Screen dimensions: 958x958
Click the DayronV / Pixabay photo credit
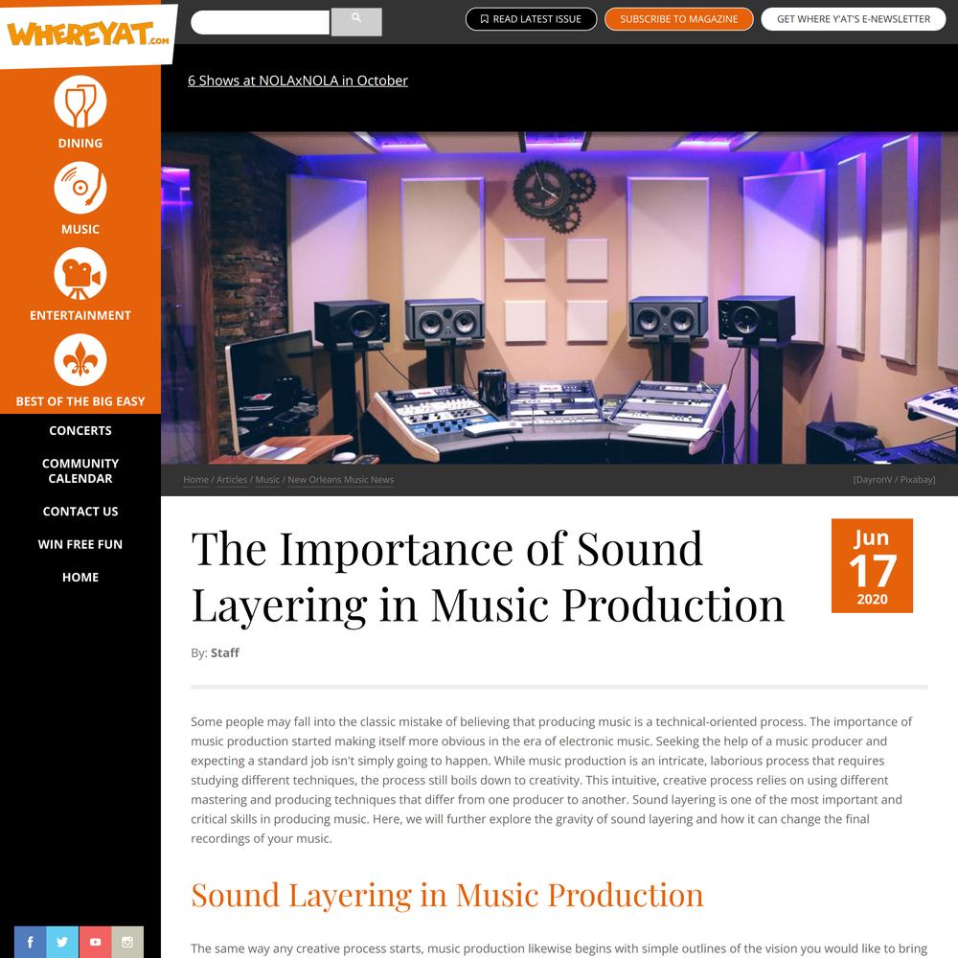tap(894, 480)
